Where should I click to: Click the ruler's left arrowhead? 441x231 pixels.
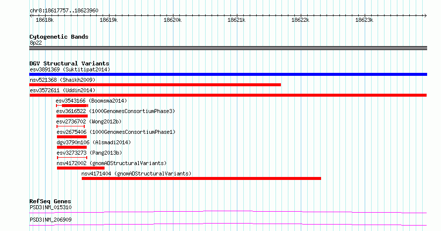click(31, 15)
